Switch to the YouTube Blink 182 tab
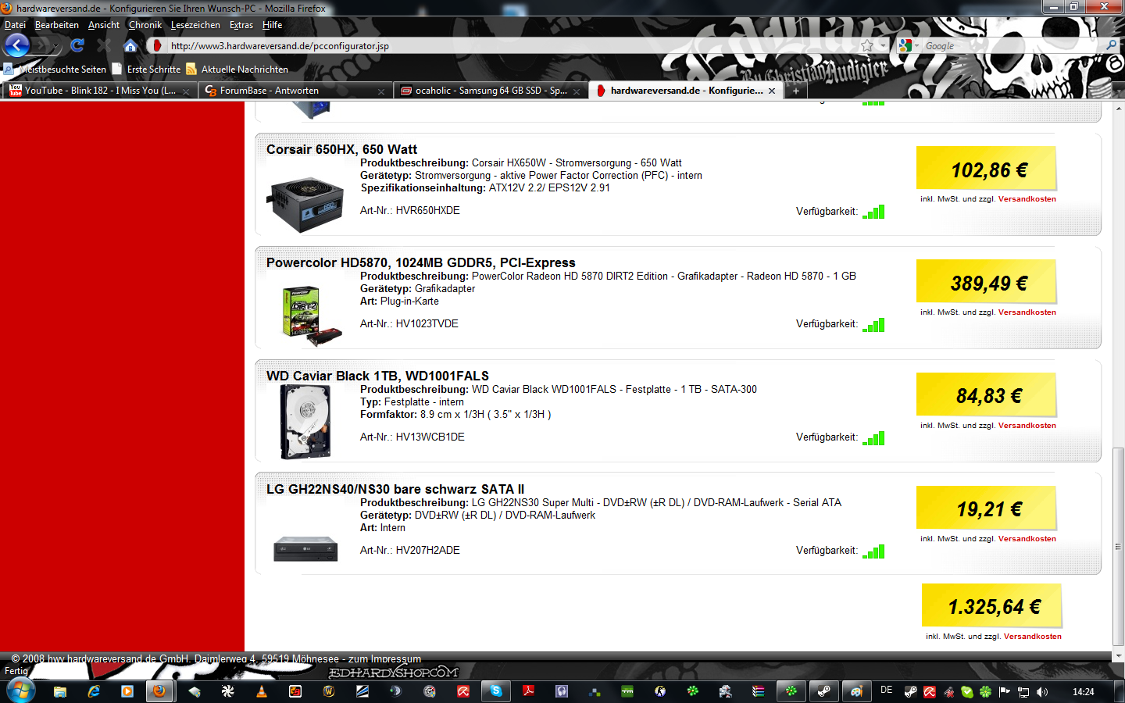Viewport: 1125px width, 703px height. click(x=99, y=91)
